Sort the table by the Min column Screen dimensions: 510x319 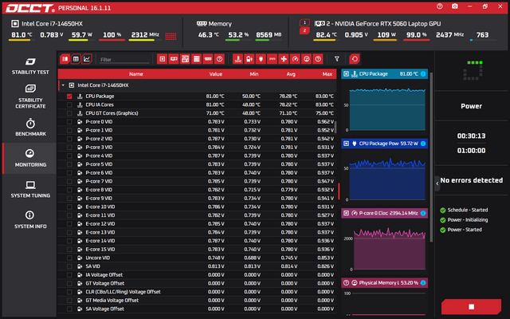pyautogui.click(x=254, y=74)
